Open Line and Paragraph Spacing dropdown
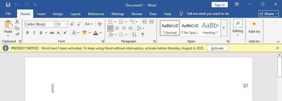 pyautogui.click(x=141, y=28)
